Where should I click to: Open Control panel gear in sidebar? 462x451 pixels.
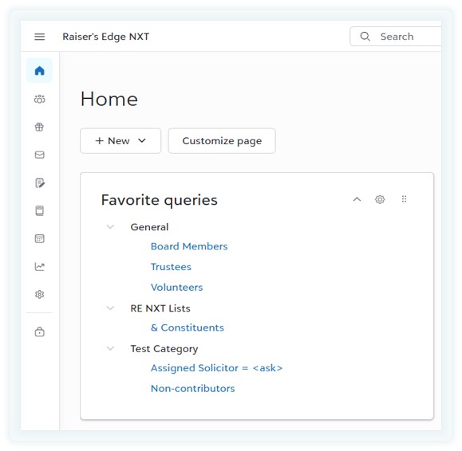point(39,294)
